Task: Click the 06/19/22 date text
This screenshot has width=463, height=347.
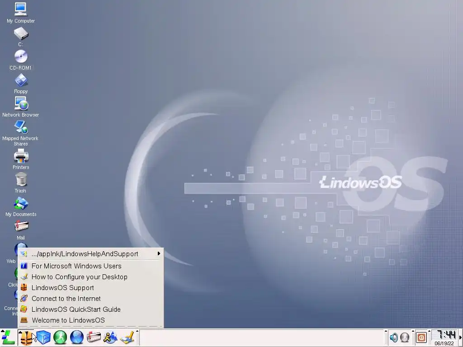Action: click(x=444, y=343)
